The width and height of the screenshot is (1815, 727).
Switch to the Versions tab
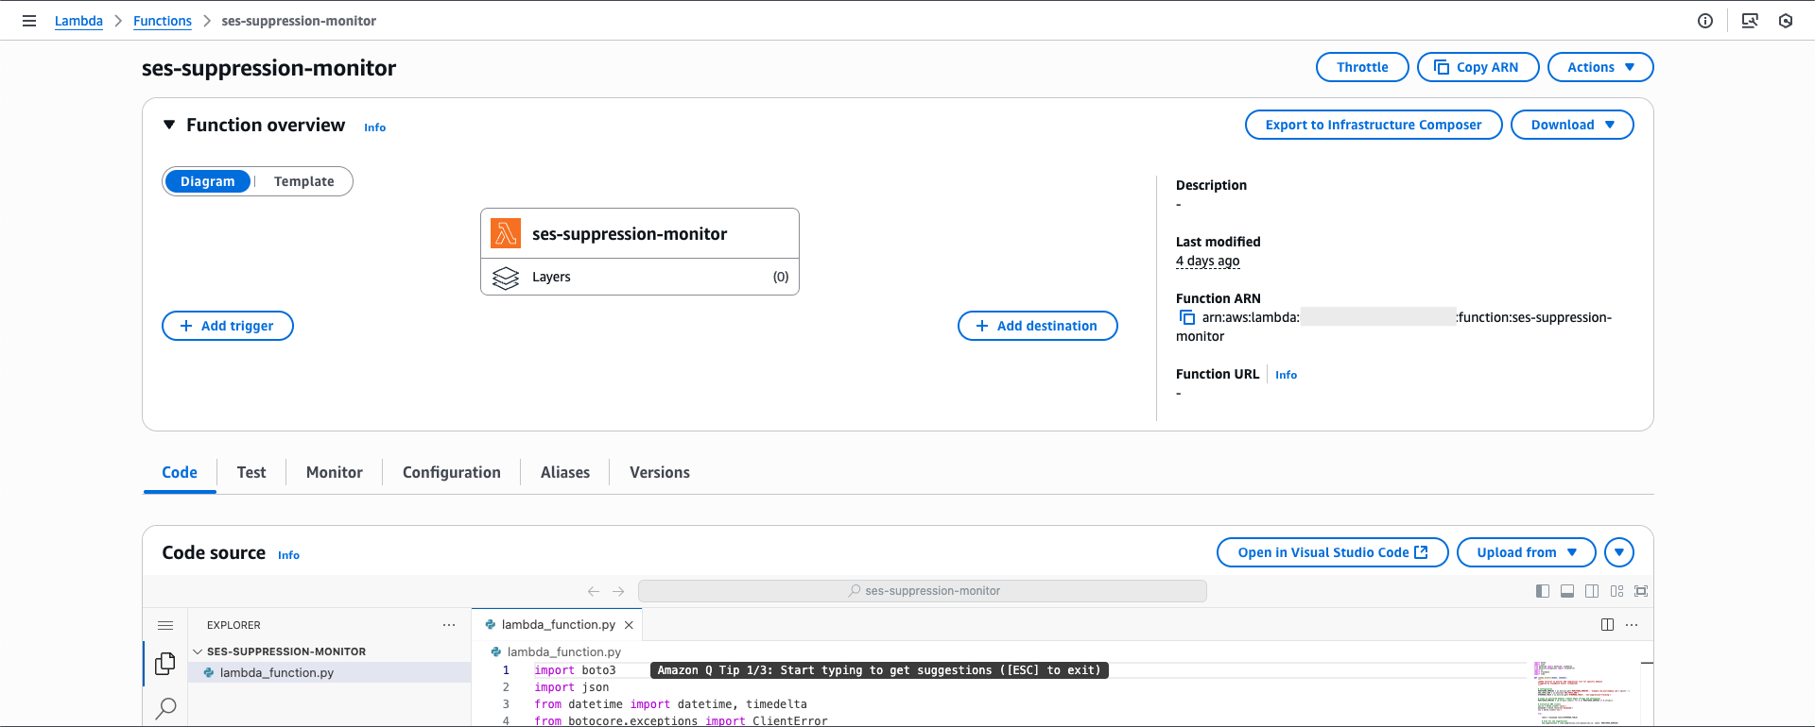660,472
